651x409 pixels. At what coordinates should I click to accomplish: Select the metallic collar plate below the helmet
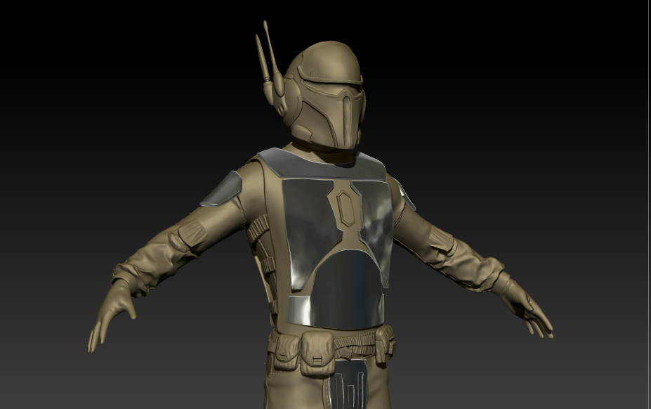coord(322,164)
